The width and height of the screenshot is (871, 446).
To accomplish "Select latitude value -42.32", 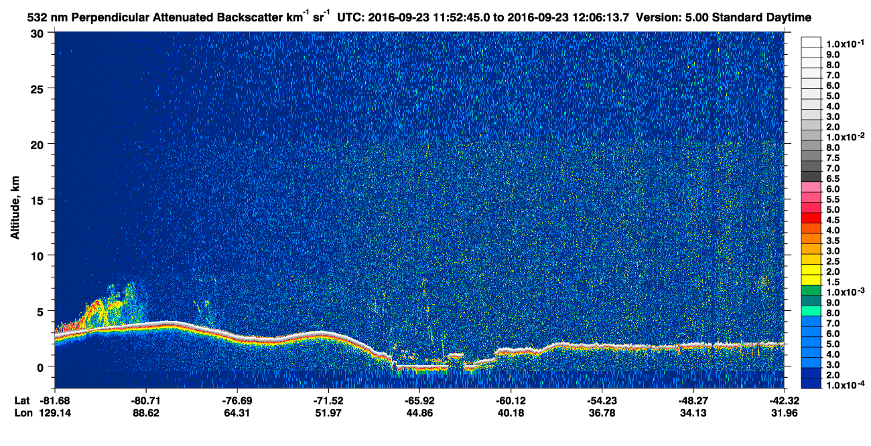I will point(783,400).
